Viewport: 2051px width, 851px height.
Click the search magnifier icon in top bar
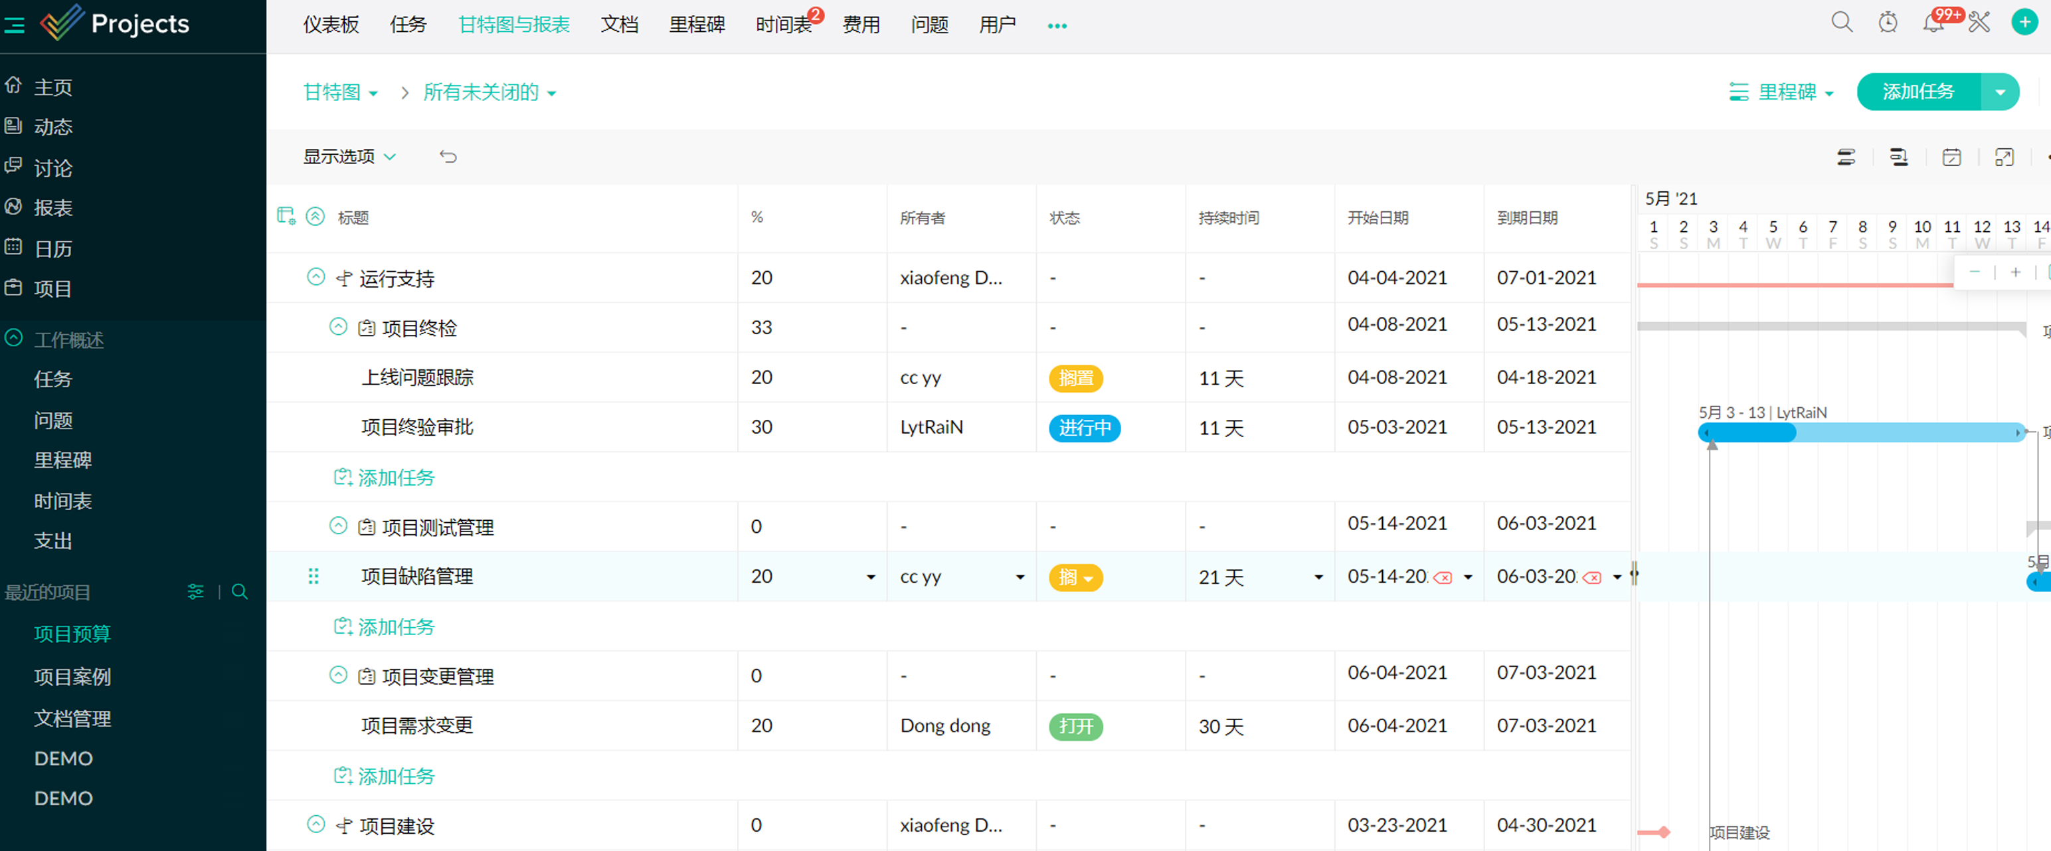tap(1842, 23)
